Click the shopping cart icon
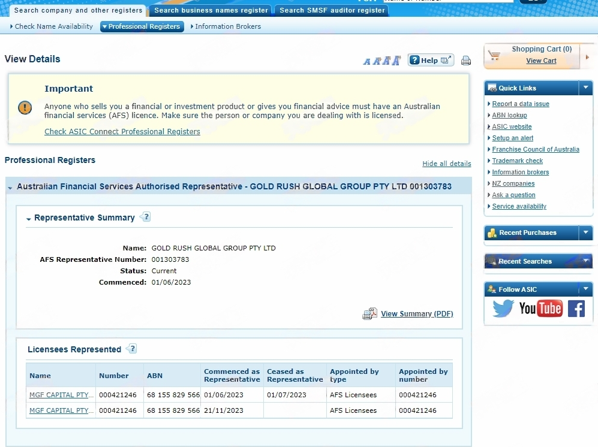Image resolution: width=598 pixels, height=447 pixels. [x=494, y=56]
